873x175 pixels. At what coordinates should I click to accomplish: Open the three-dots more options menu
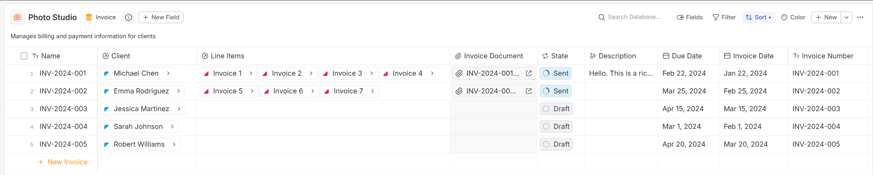[x=860, y=17]
